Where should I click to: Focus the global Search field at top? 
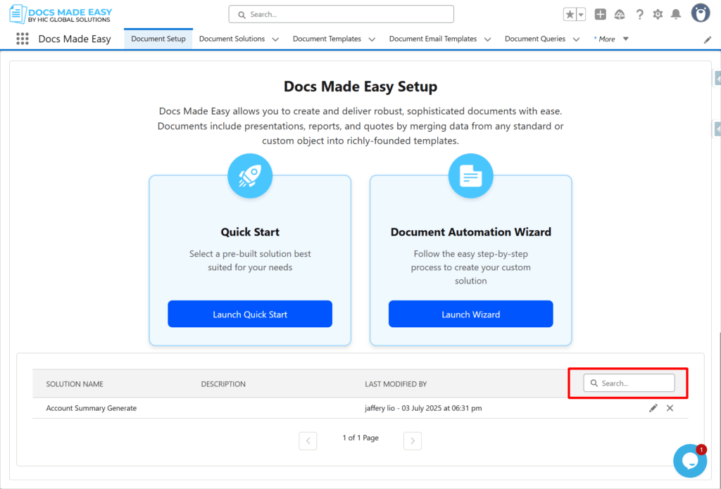(x=341, y=14)
